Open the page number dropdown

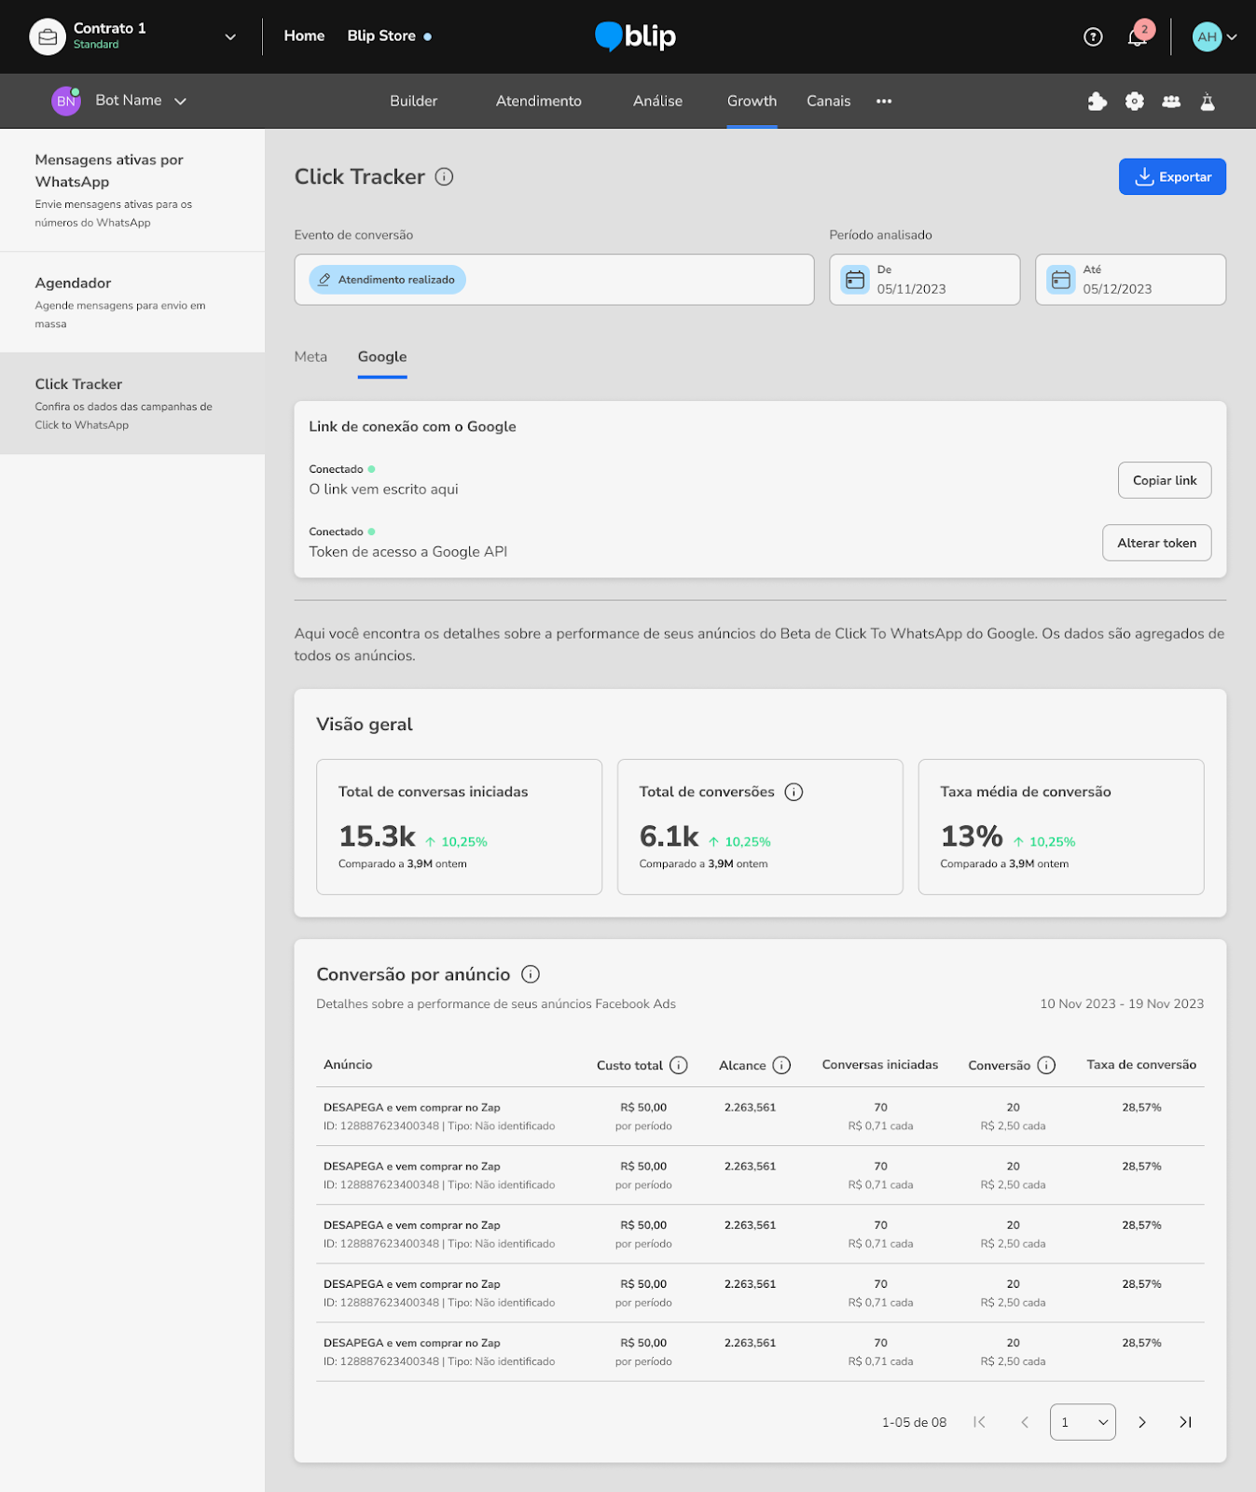click(x=1083, y=1422)
